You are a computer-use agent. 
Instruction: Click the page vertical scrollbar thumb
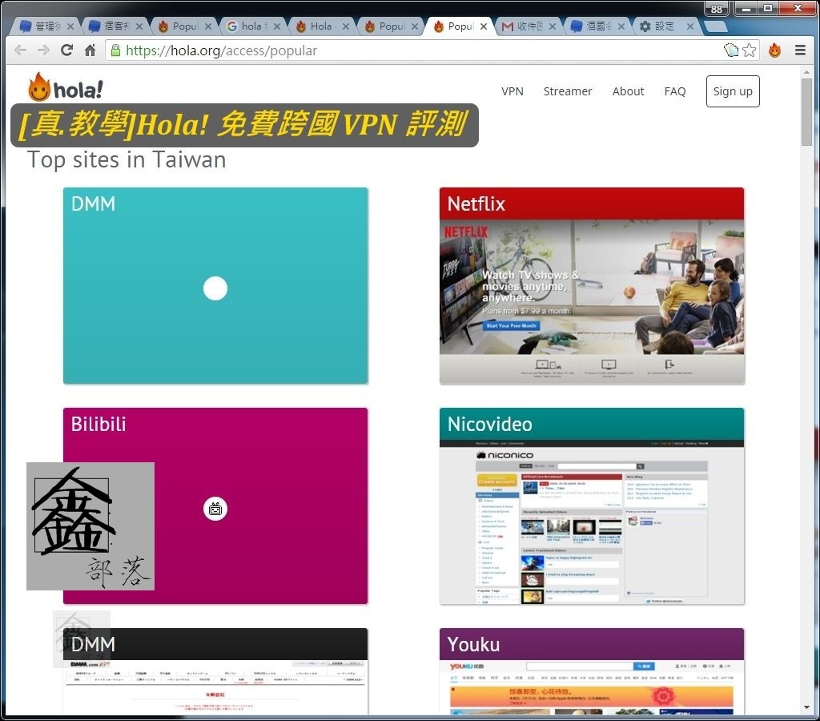click(x=806, y=112)
